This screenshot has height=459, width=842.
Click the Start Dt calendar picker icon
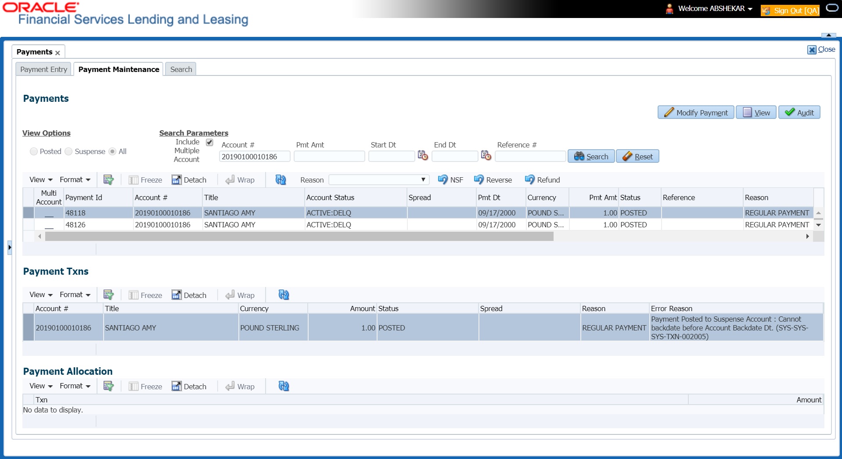[x=422, y=155]
